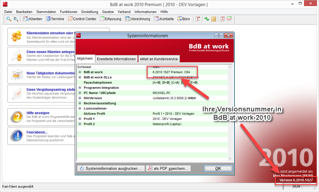The width and height of the screenshot is (319, 192).
Task: Click the Feierabend... link
Action: 37,132
